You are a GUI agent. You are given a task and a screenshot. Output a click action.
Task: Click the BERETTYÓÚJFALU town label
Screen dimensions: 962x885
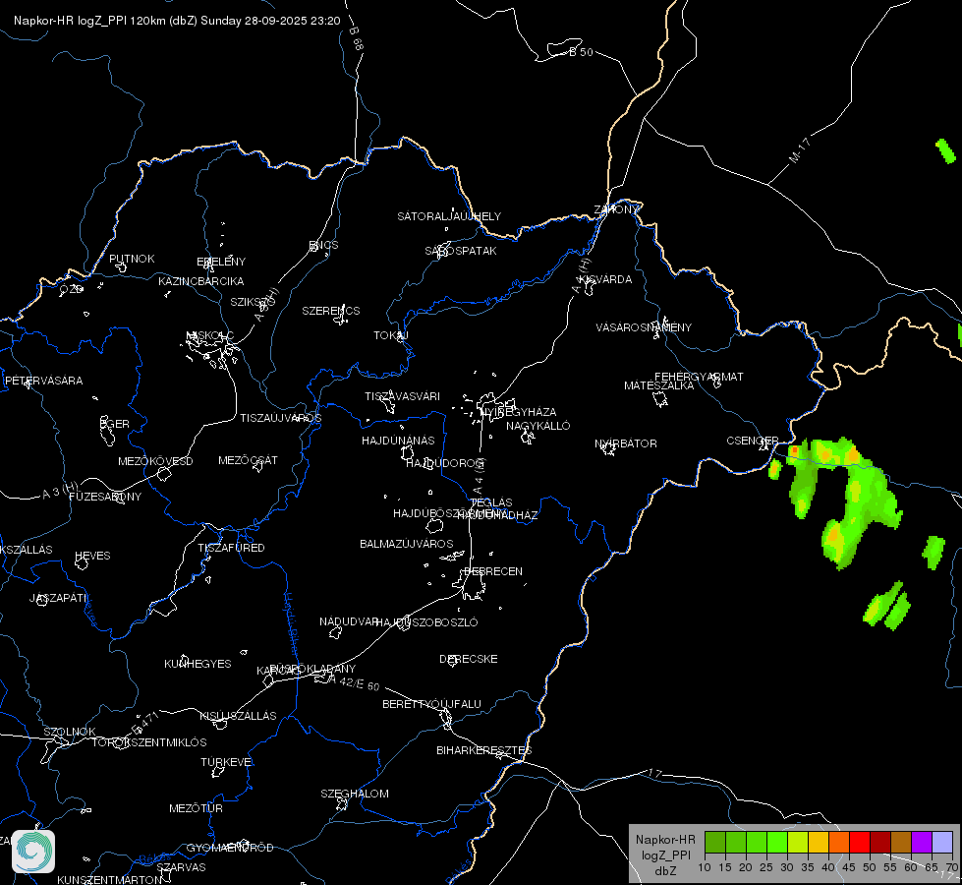coord(432,704)
